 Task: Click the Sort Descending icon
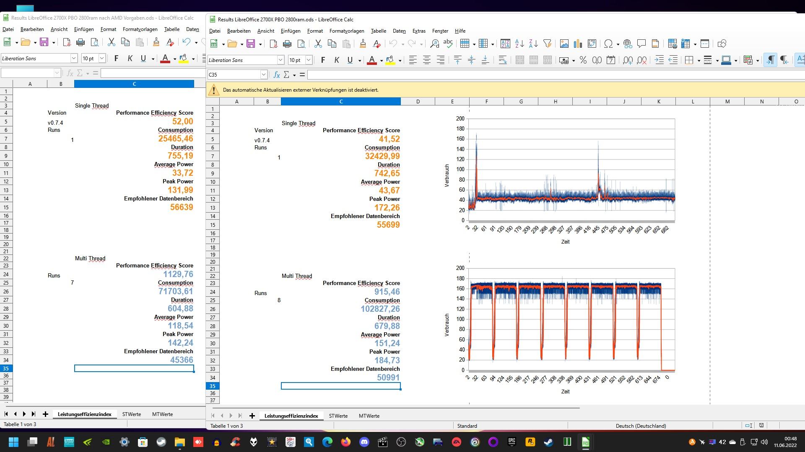click(x=533, y=44)
